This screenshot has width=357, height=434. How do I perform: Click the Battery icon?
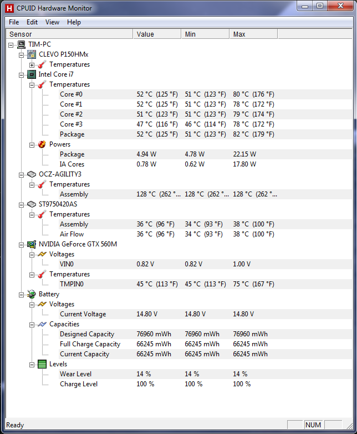tap(32, 294)
